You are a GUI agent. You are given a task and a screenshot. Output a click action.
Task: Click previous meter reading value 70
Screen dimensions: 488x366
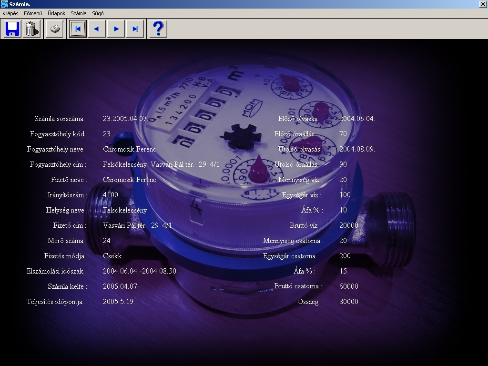[343, 134]
